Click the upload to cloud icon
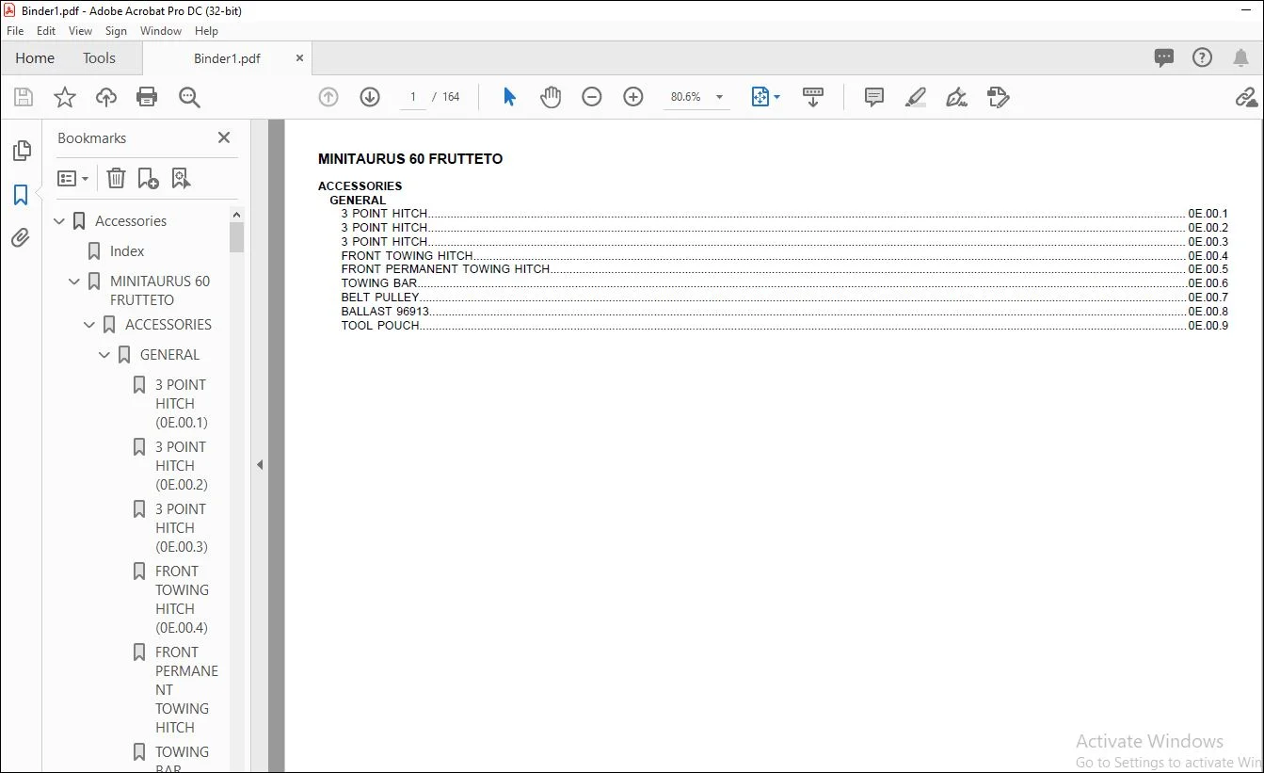The width and height of the screenshot is (1264, 773). (106, 97)
